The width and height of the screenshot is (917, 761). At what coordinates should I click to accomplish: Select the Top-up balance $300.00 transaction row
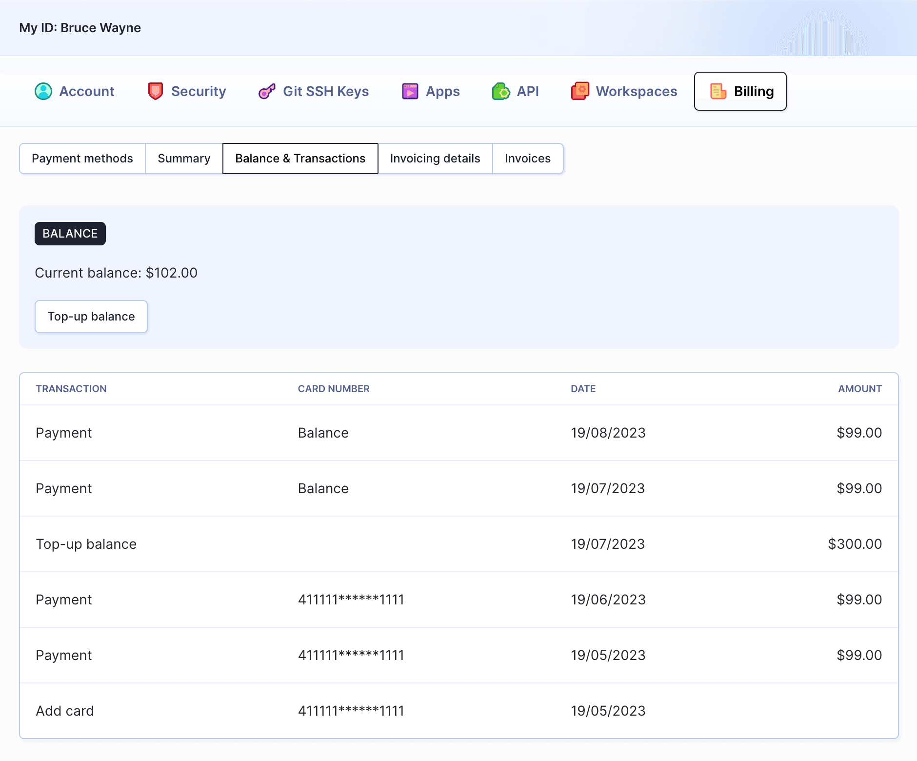pyautogui.click(x=458, y=544)
